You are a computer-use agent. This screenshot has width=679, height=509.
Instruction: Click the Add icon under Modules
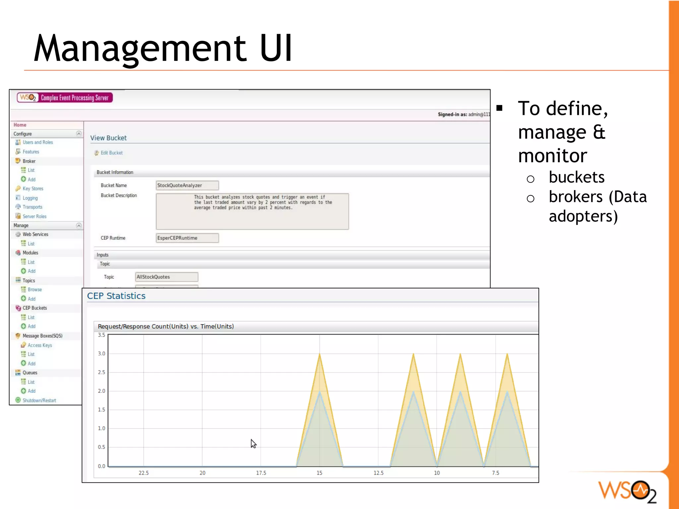tap(24, 271)
